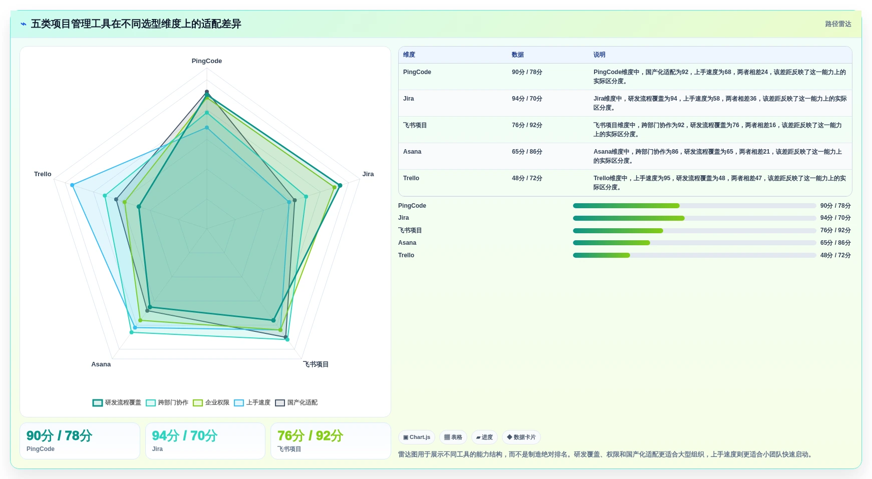Click the 路径雷达 label in header
Viewport: 872px width, 479px height.
pos(838,24)
